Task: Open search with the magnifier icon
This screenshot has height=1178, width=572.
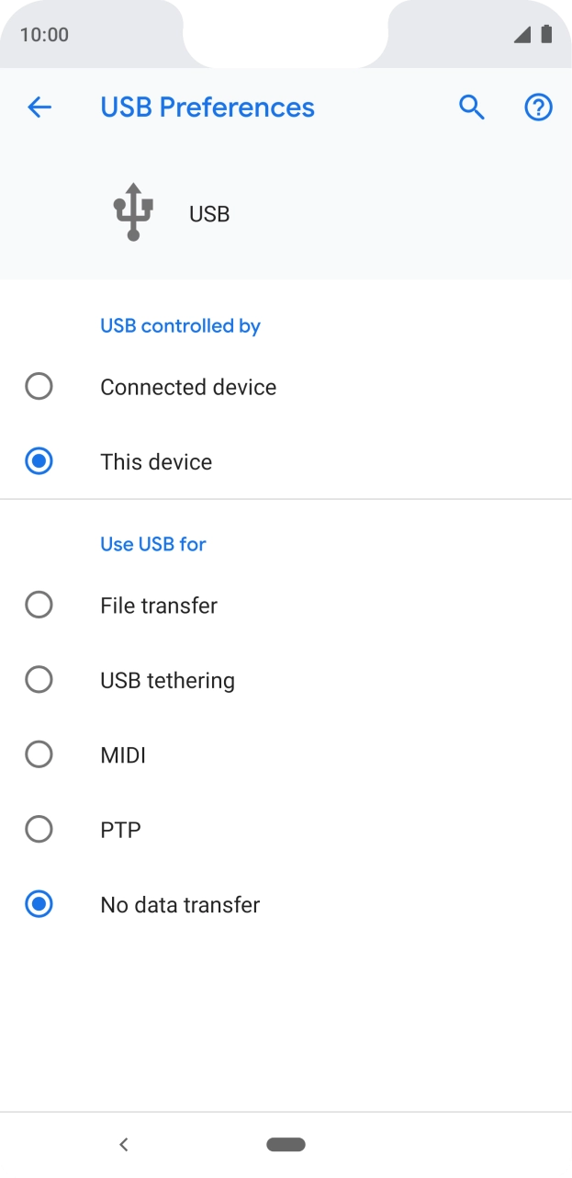Action: point(472,108)
